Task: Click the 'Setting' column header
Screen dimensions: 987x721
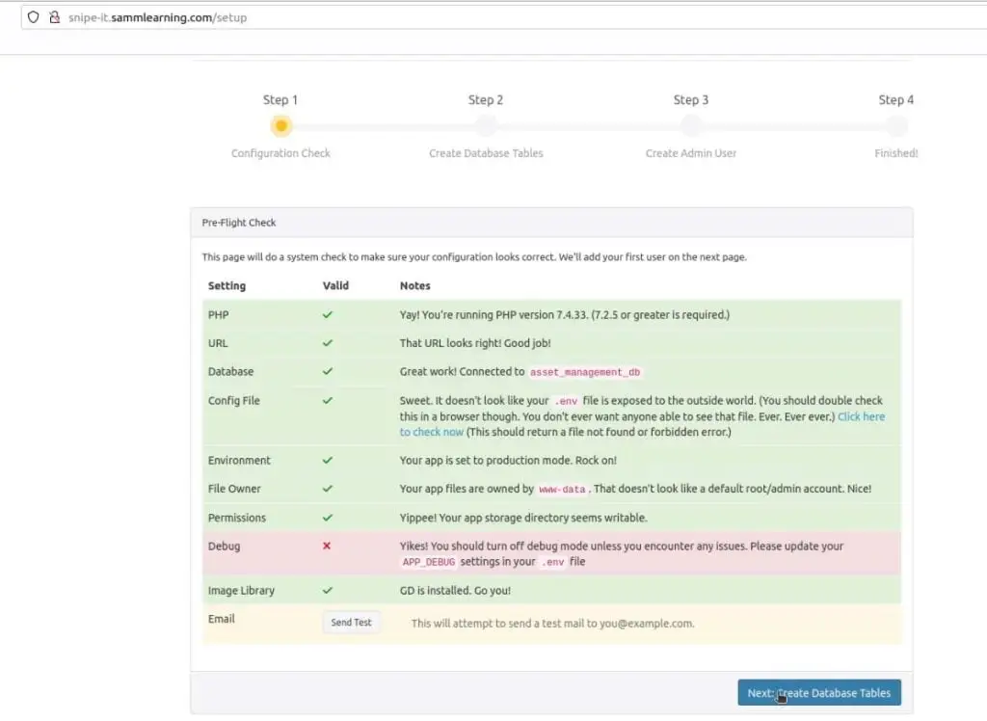Action: coord(227,286)
